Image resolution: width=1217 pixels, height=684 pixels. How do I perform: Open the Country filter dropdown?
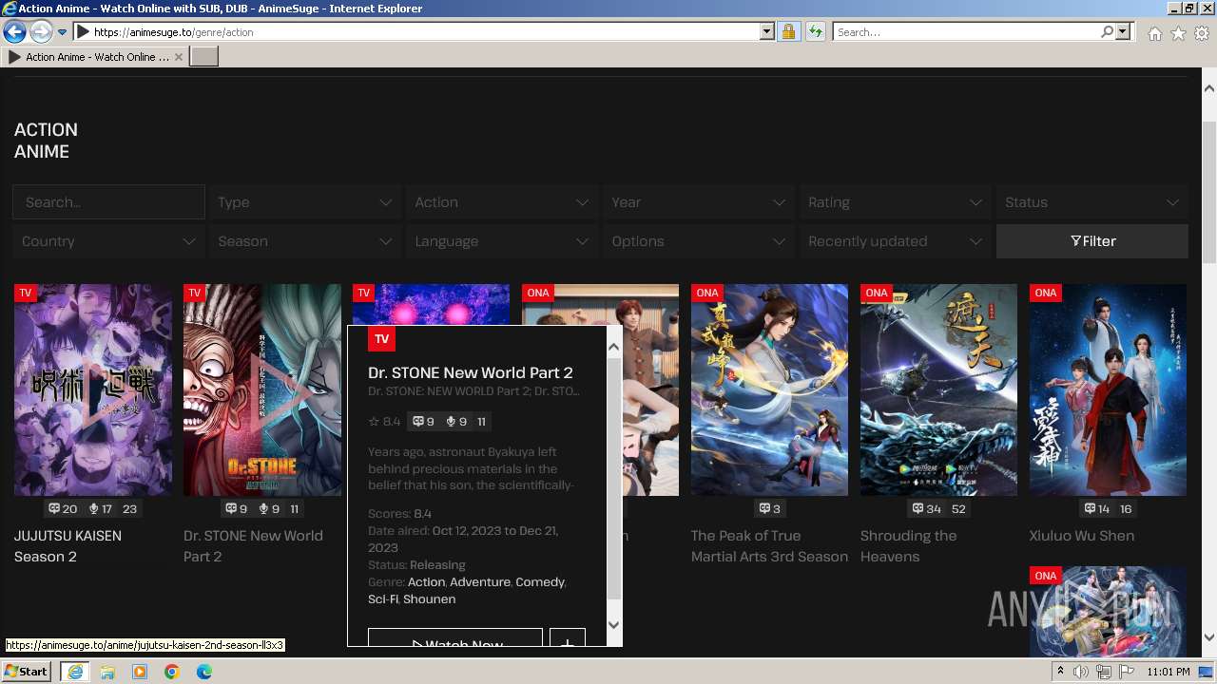click(108, 241)
